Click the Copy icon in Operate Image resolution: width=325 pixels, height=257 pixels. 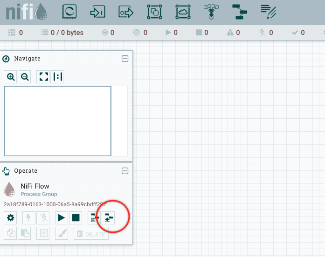pyautogui.click(x=10, y=233)
